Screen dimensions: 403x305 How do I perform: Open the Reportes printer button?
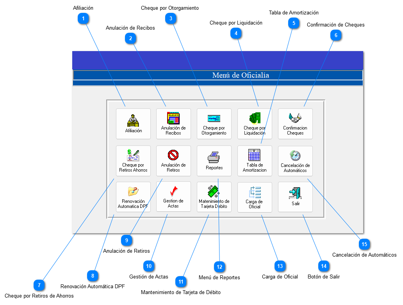pos(214,161)
